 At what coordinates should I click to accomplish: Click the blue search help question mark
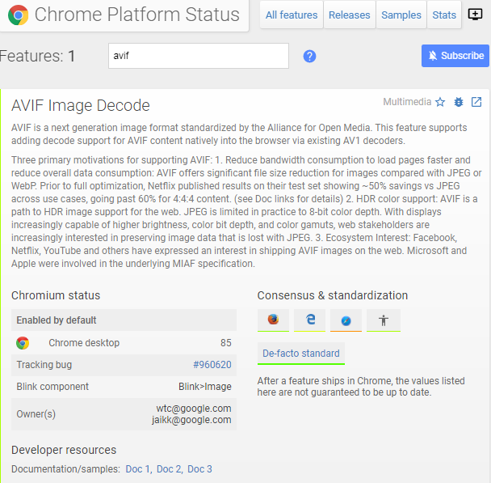pos(309,56)
